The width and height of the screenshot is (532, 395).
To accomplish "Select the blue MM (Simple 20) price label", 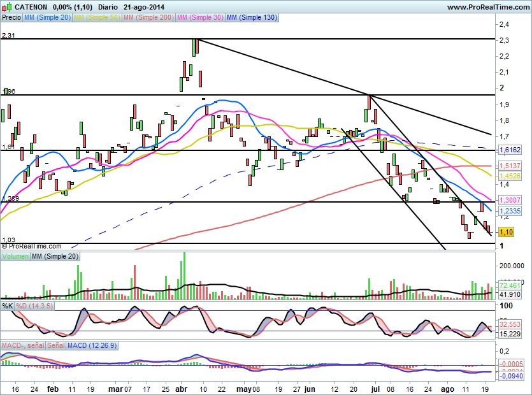I will [47, 18].
